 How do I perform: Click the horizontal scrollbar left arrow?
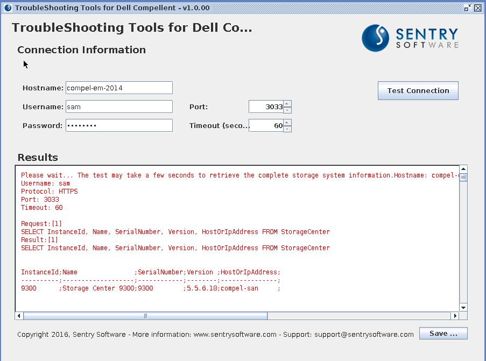[19, 316]
